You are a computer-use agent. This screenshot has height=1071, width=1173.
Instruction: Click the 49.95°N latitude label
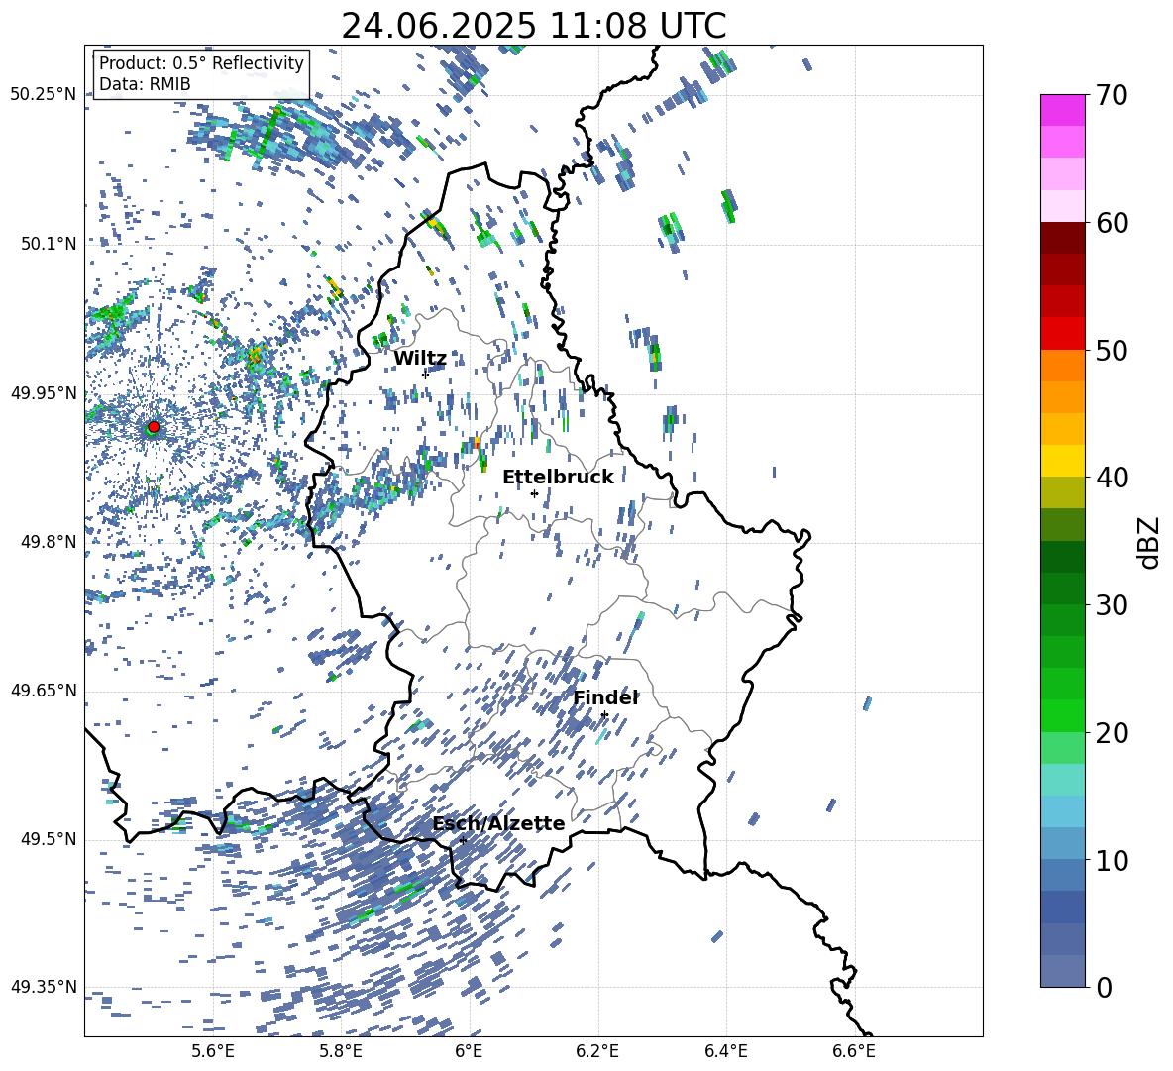pyautogui.click(x=44, y=392)
